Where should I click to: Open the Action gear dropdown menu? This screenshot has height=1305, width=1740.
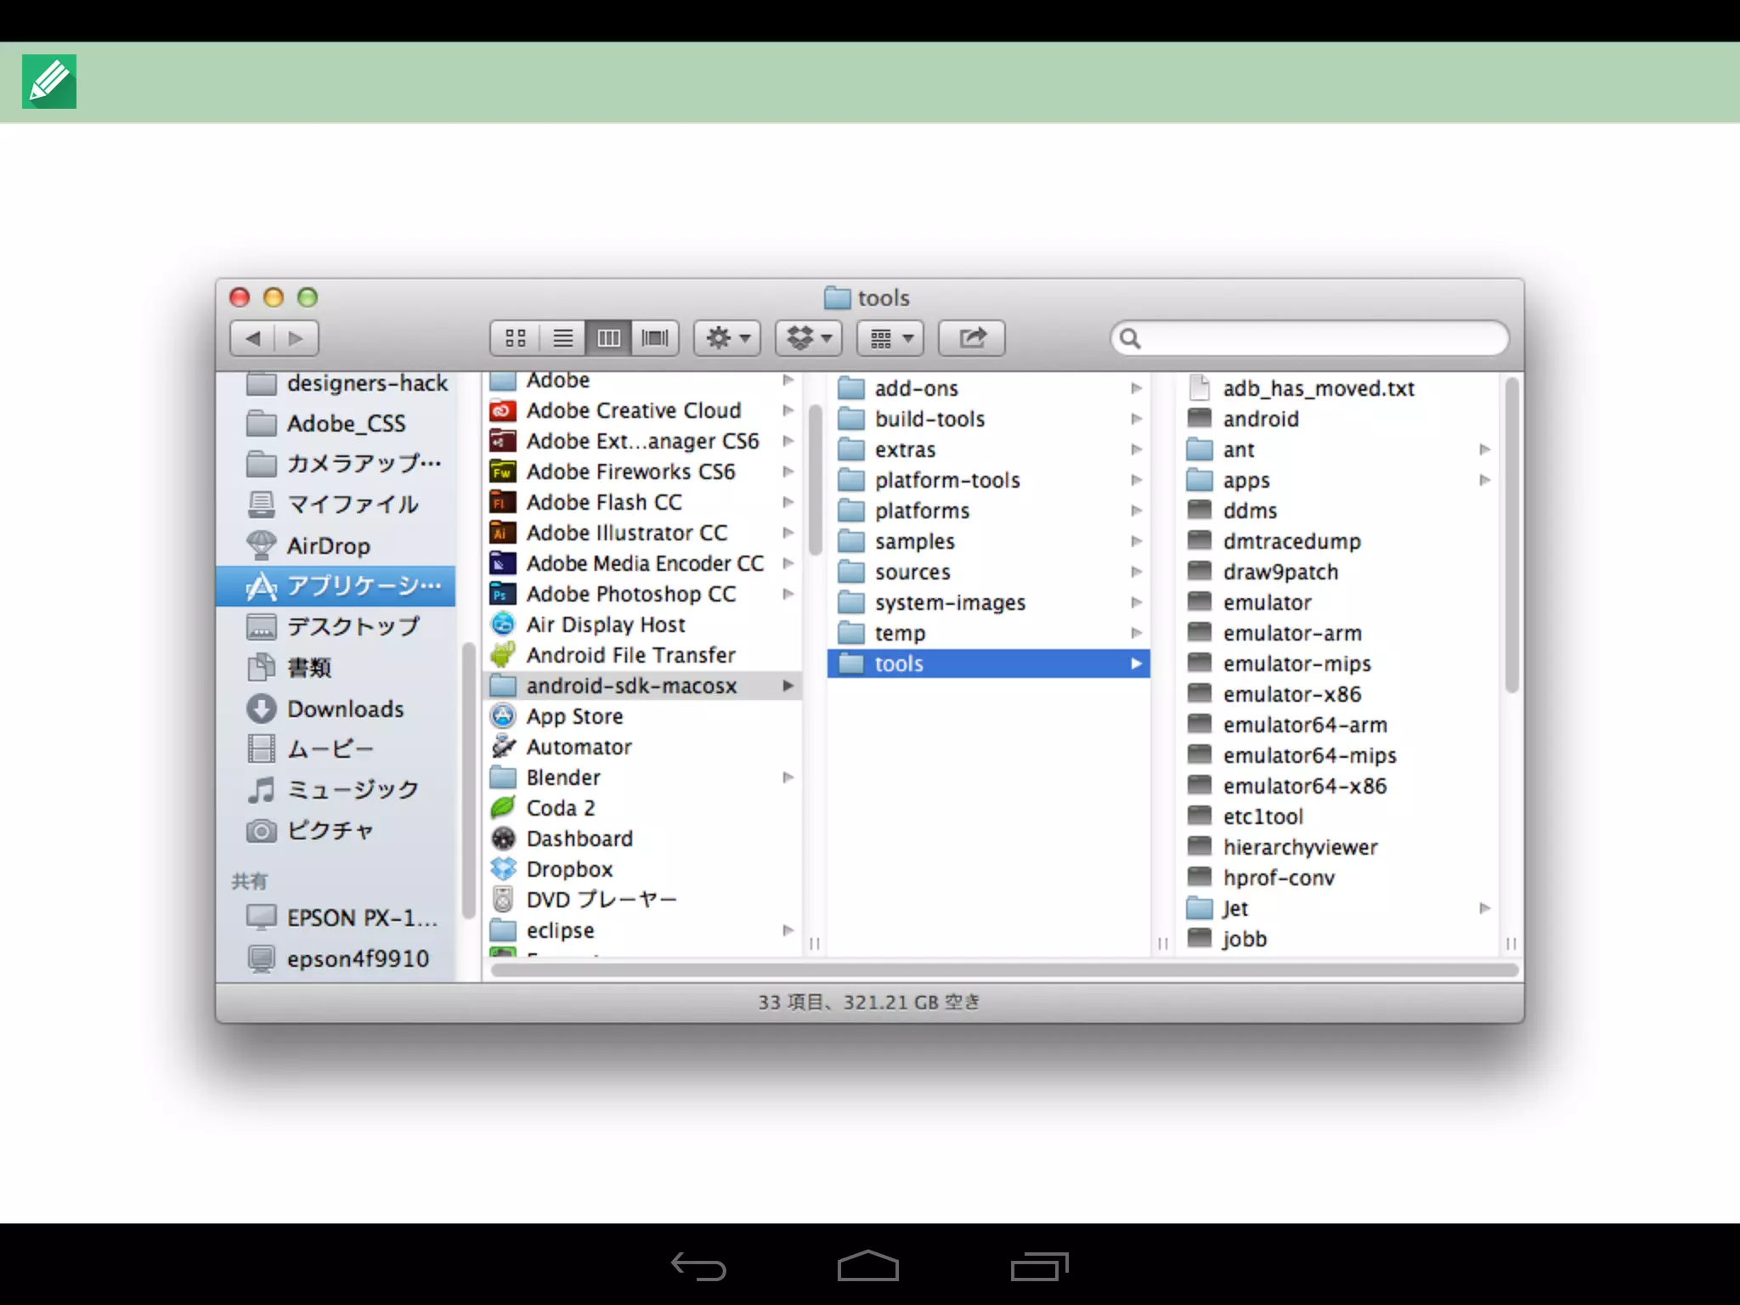(727, 338)
